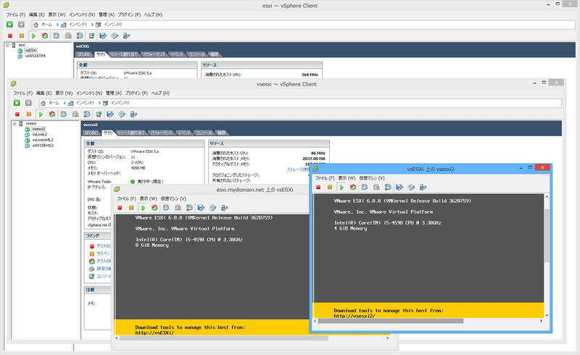Open snapshot manager icon in esxi vSphere Client toolbar
This screenshot has width=580, height=355.
[80, 36]
